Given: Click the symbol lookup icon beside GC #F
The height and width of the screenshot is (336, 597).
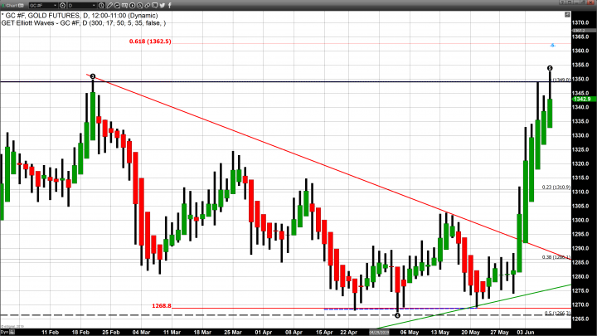Looking at the screenshot, I should pos(62,4).
